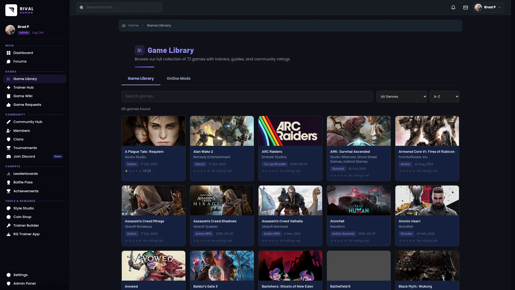Rate A Plague Tale five stars
Image resolution: width=515 pixels, height=290 pixels.
click(x=140, y=171)
